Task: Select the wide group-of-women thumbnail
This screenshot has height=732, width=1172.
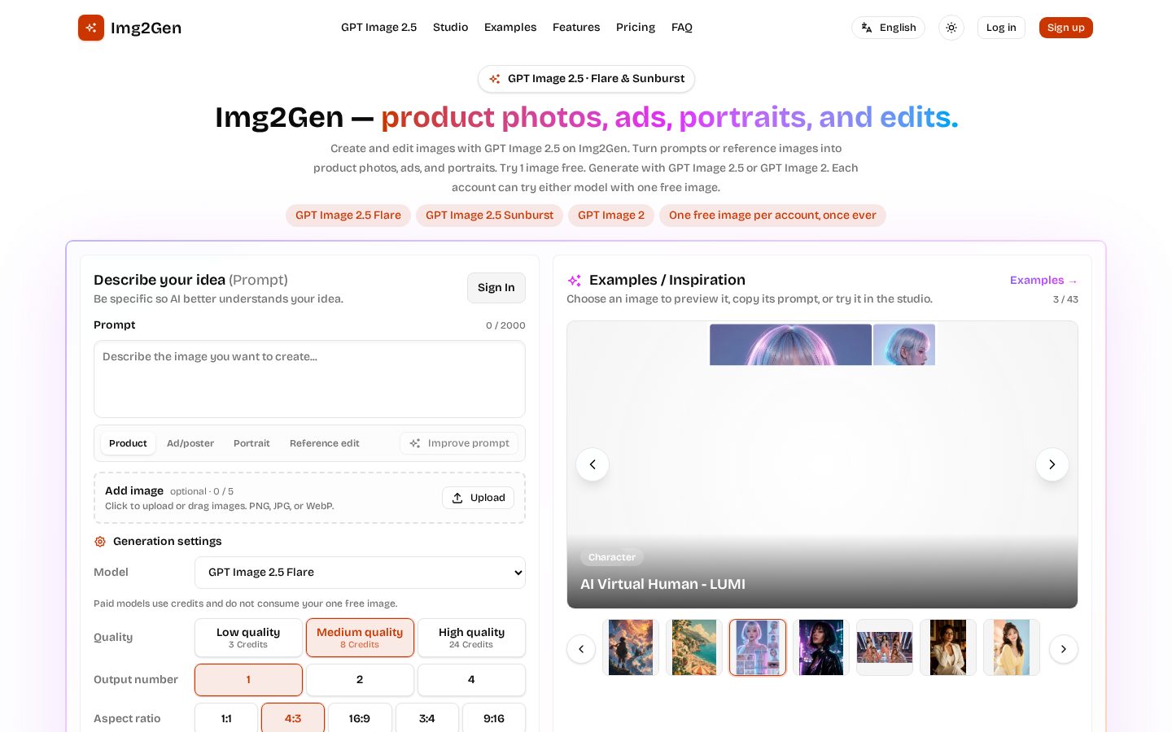Action: click(x=885, y=647)
